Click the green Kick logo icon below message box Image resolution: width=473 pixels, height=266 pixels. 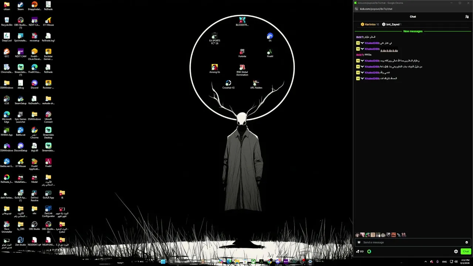pyautogui.click(x=369, y=252)
